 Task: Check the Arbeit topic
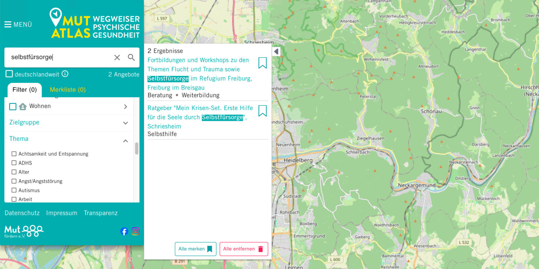(x=14, y=199)
